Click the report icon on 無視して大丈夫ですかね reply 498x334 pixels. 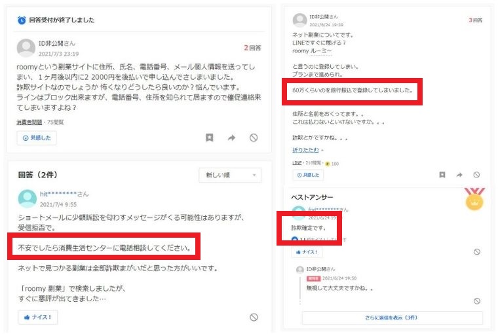(x=477, y=301)
